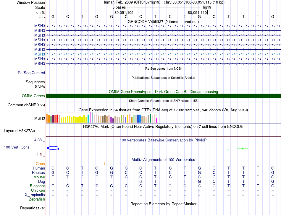Select the X_tropicalis species row label
This screenshot has width=281, height=215.
pyautogui.click(x=35, y=195)
